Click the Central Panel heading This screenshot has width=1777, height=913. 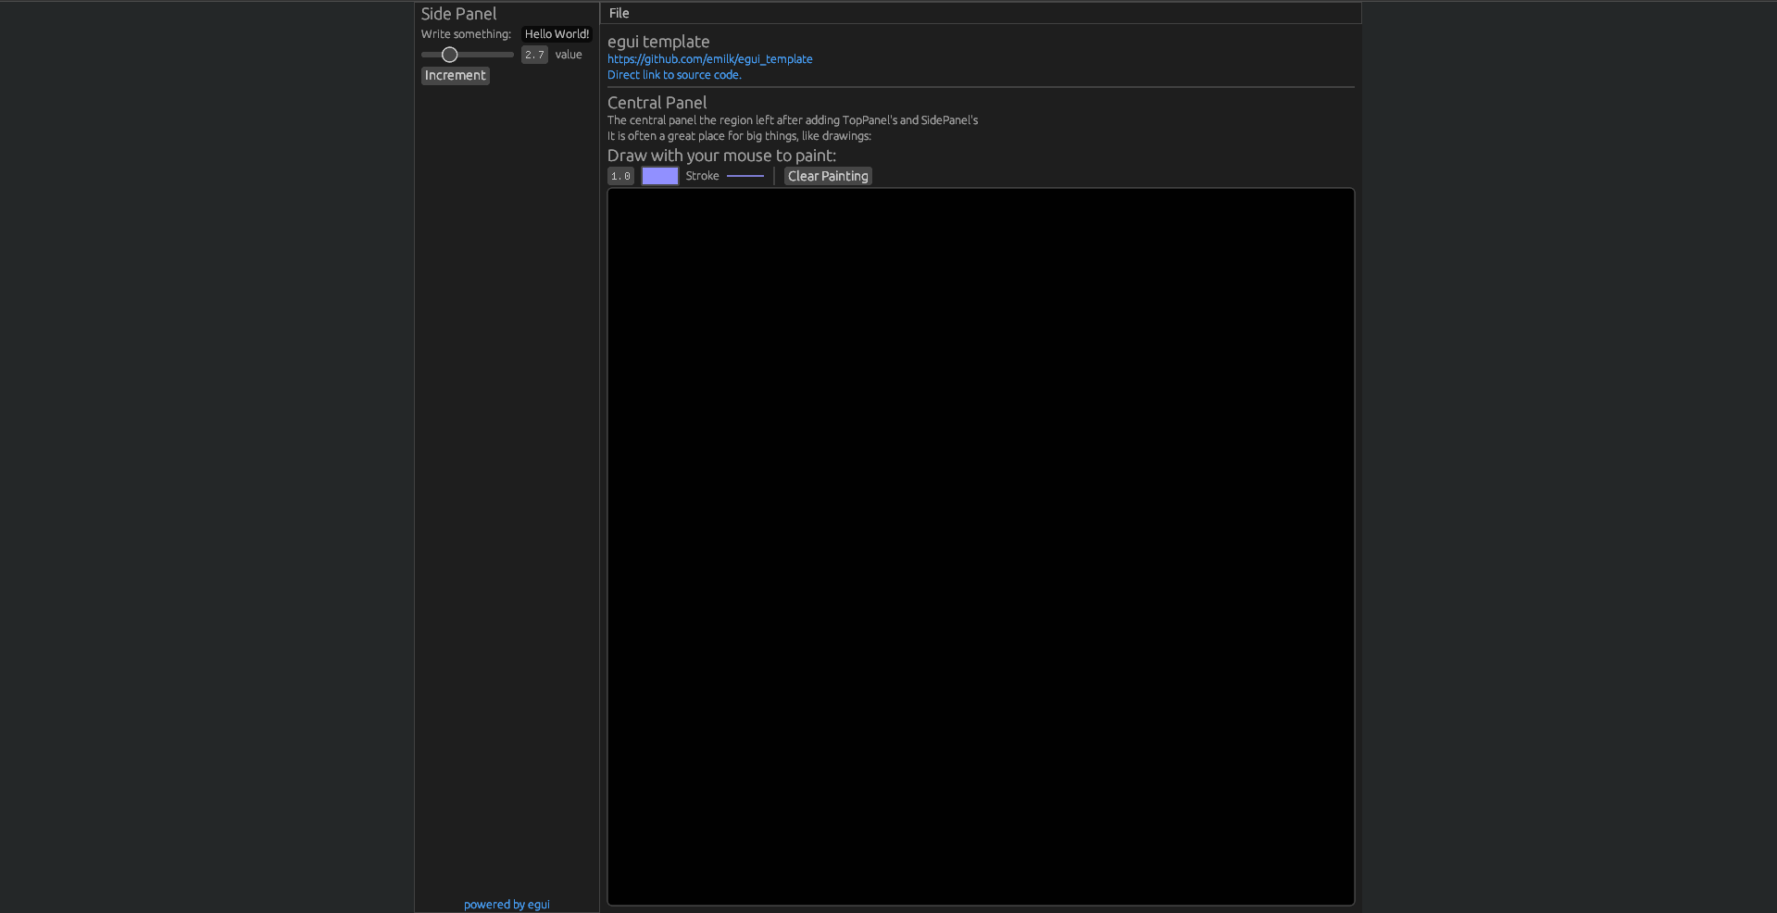click(657, 103)
